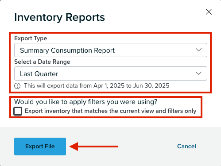This screenshot has width=221, height=166.
Task: Click the 'Export inventory that matches' checkbox label
Action: [111, 111]
